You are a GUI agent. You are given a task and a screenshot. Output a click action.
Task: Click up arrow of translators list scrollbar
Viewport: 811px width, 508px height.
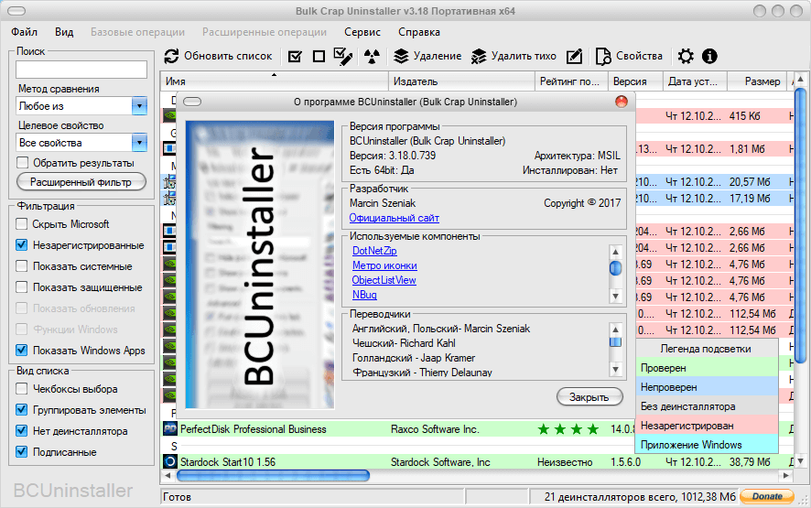pos(615,330)
